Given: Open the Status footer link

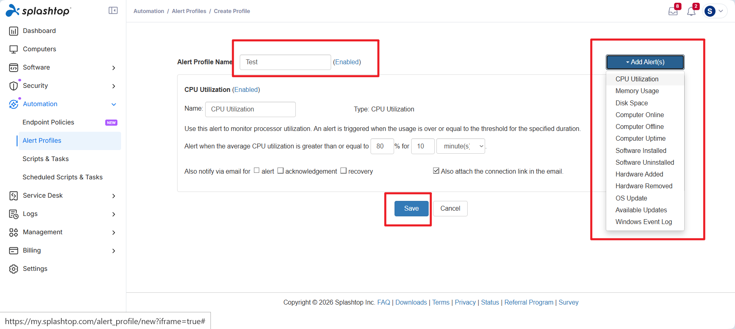Looking at the screenshot, I should pyautogui.click(x=490, y=302).
